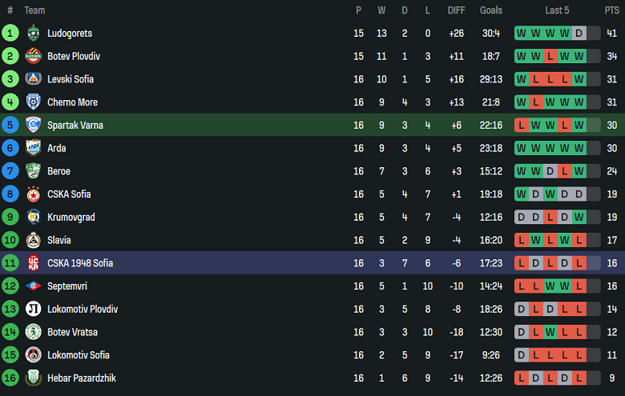Click the Septemvri team logo
Image resolution: width=625 pixels, height=396 pixels.
33,286
